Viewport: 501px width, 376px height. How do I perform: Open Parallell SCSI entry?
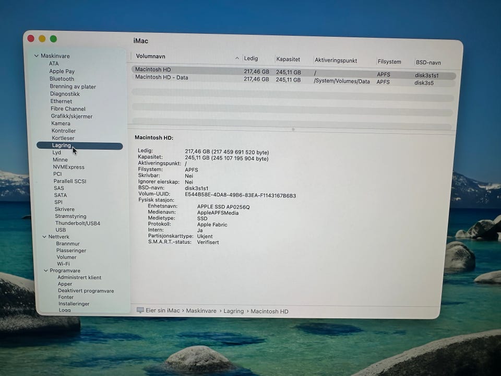[x=69, y=181]
